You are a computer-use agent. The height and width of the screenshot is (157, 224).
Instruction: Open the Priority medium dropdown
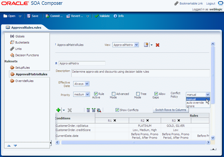coord(81,94)
